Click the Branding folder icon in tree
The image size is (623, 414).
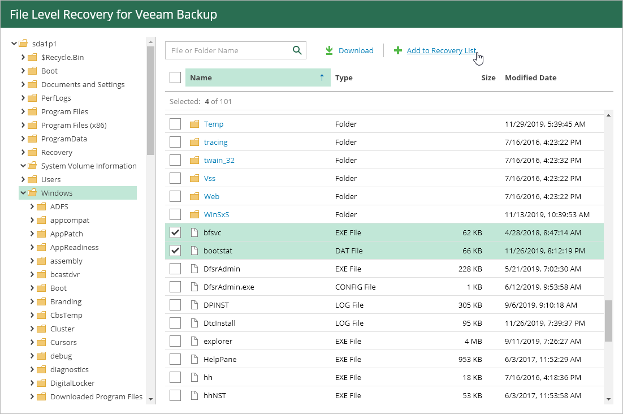tap(41, 301)
